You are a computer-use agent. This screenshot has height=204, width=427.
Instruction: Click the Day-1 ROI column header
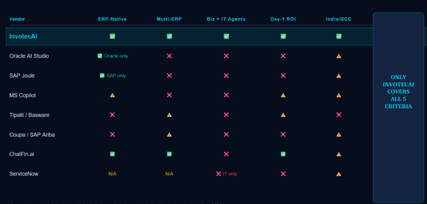pyautogui.click(x=283, y=19)
